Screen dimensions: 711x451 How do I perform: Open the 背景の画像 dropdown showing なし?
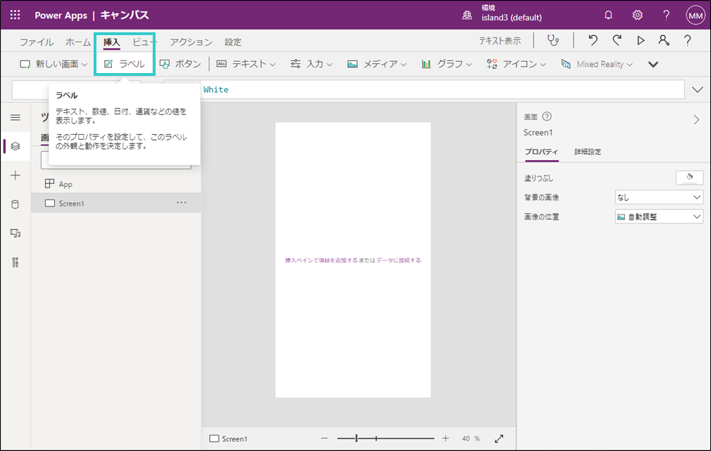click(x=658, y=197)
